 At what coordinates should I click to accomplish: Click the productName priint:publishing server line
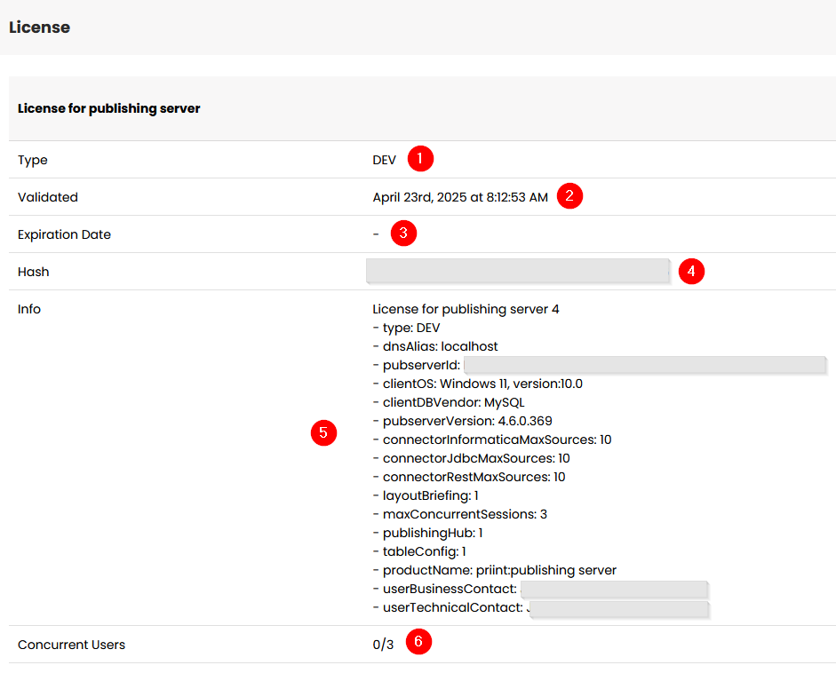(494, 570)
